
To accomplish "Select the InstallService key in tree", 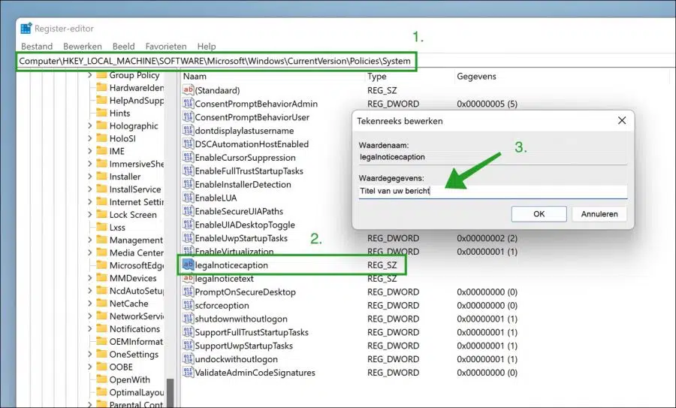I will point(135,189).
